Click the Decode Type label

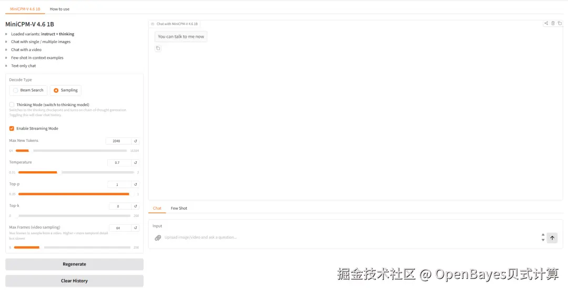pos(21,80)
